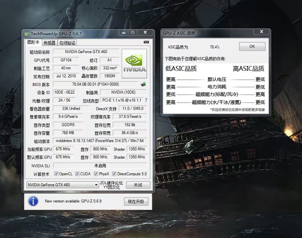Click the current GPU clock 675 MHz
The height and width of the screenshot is (238, 302).
pyautogui.click(x=63, y=149)
